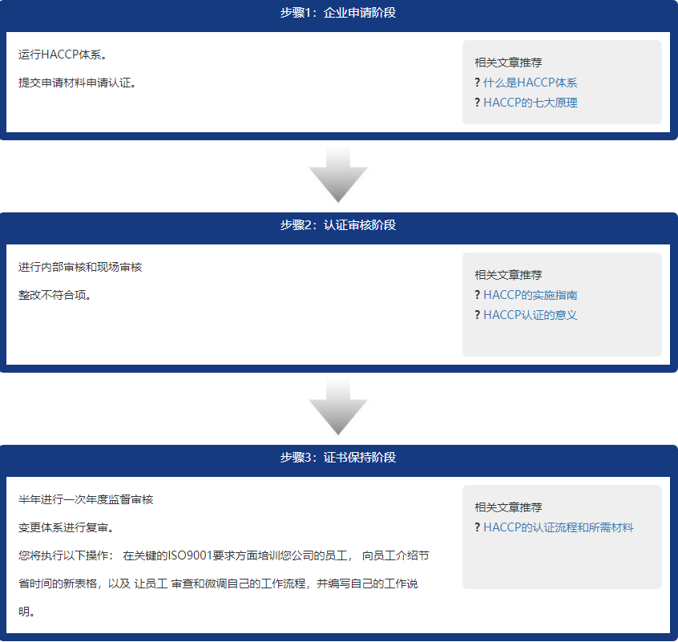This screenshot has height=642, width=678.
Task: Click the down arrow between step 1 and step 2
Action: [338, 175]
